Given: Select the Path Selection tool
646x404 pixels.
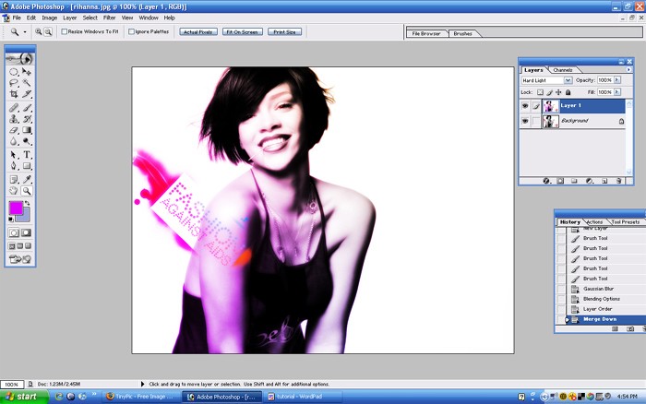Looking at the screenshot, I should point(14,155).
